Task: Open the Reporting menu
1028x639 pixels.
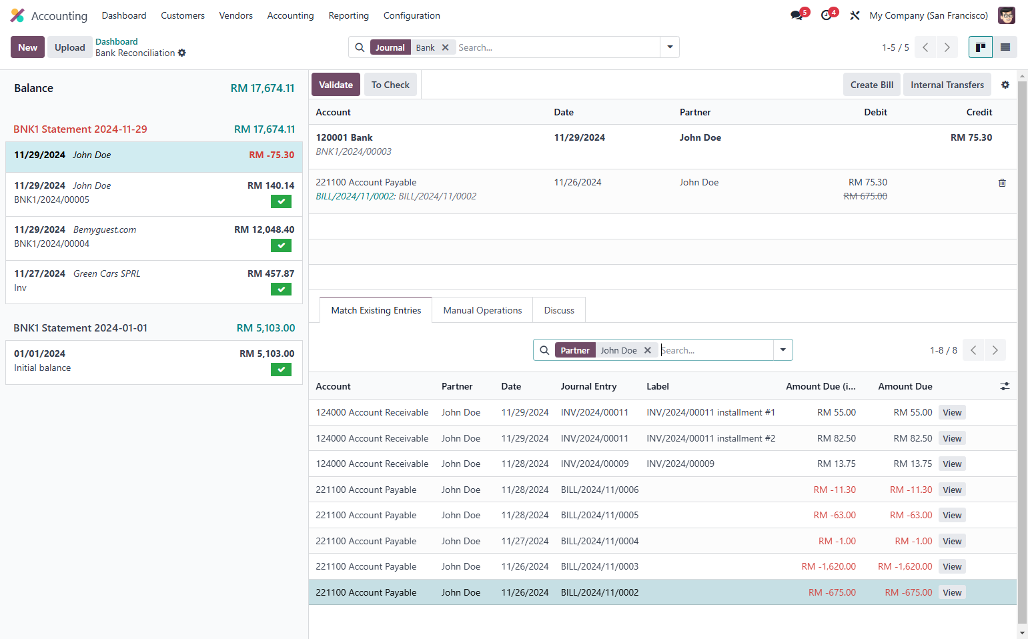Action: [x=349, y=15]
